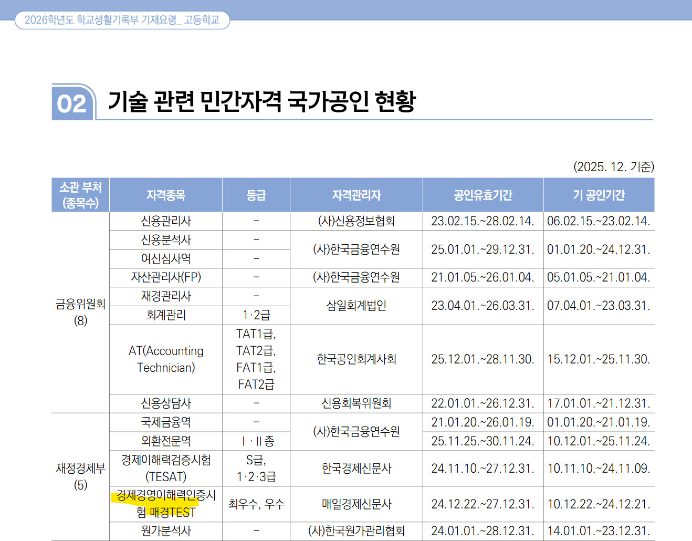Click the period '21.01.20.~26.01.19.'
The height and width of the screenshot is (541, 692).
tap(483, 422)
